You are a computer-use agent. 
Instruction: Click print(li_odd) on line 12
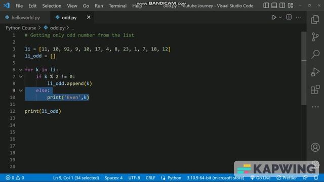pyautogui.click(x=43, y=111)
